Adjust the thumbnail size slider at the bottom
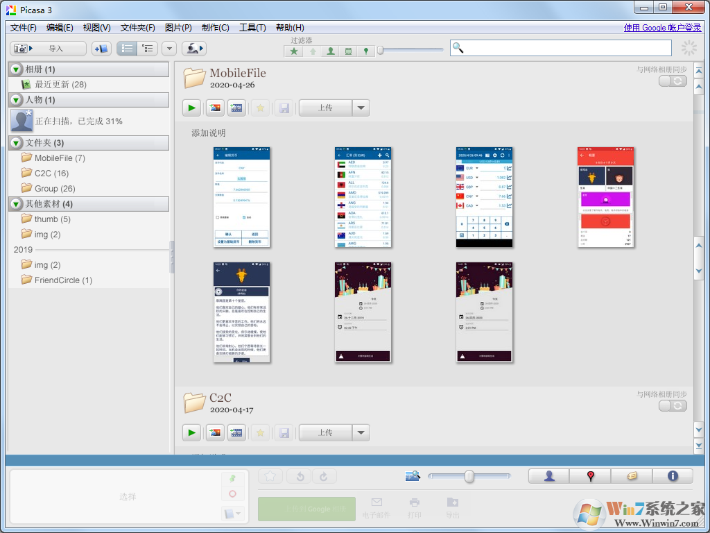710x533 pixels. point(469,476)
